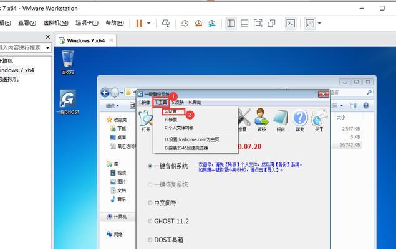Open the Explorer recent pages dropdown arrow

[x=122, y=93]
